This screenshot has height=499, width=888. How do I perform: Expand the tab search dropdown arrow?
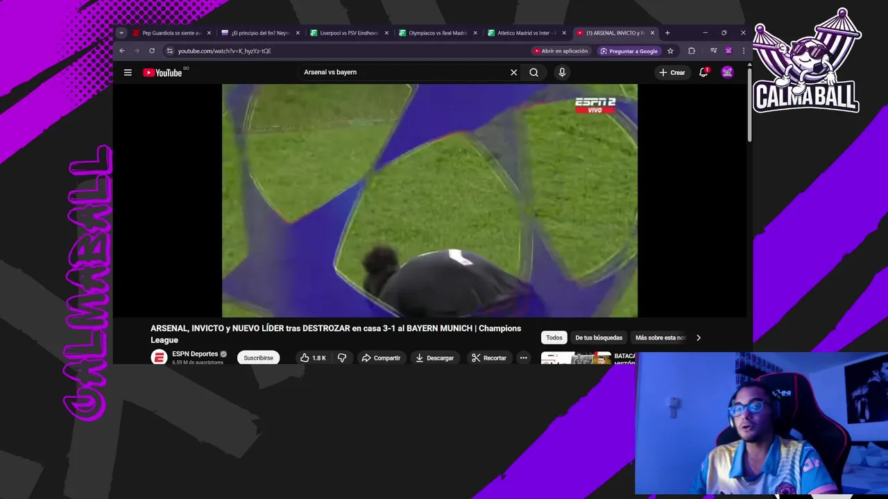coord(121,33)
